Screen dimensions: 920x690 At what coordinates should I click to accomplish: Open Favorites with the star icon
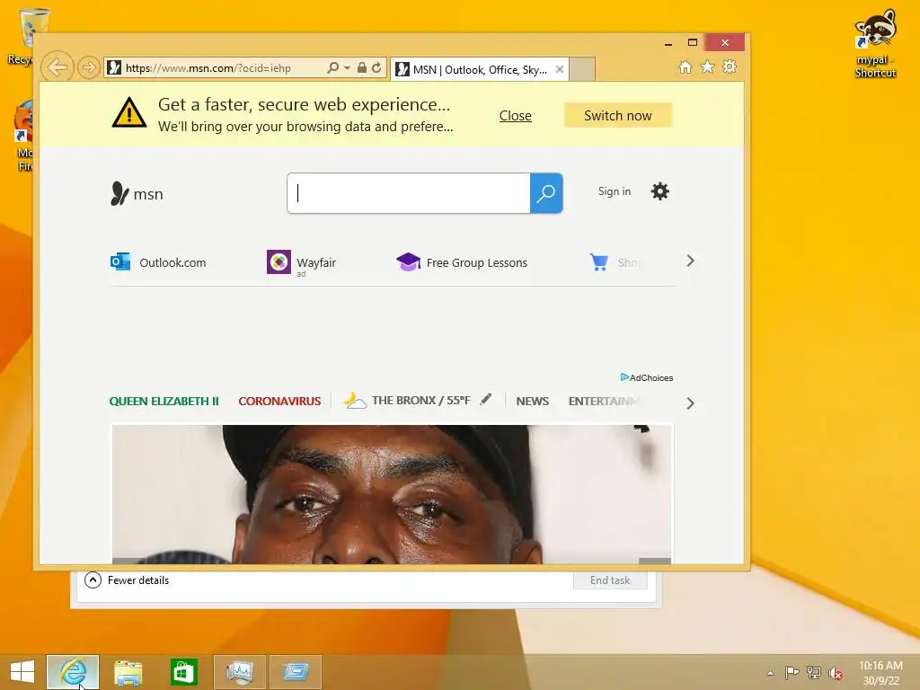(708, 66)
